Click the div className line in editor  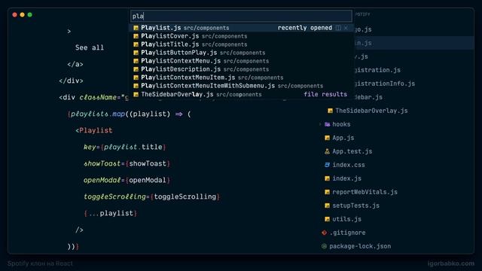(94, 97)
